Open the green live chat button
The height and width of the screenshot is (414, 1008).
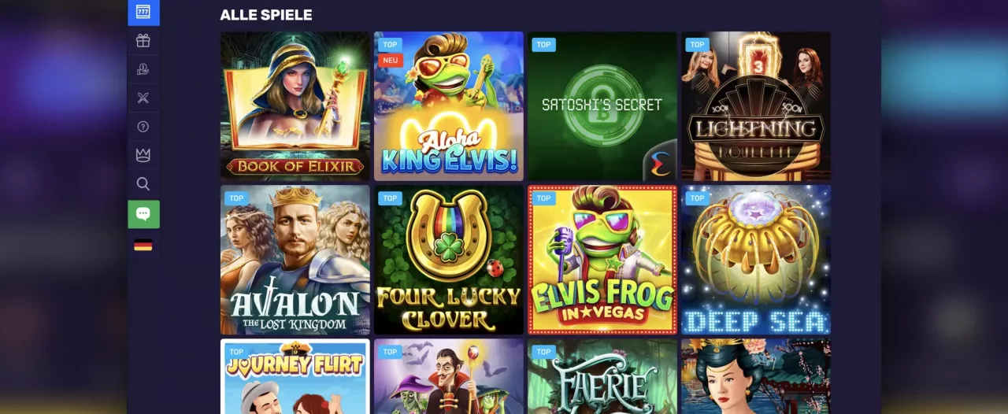pos(143,214)
